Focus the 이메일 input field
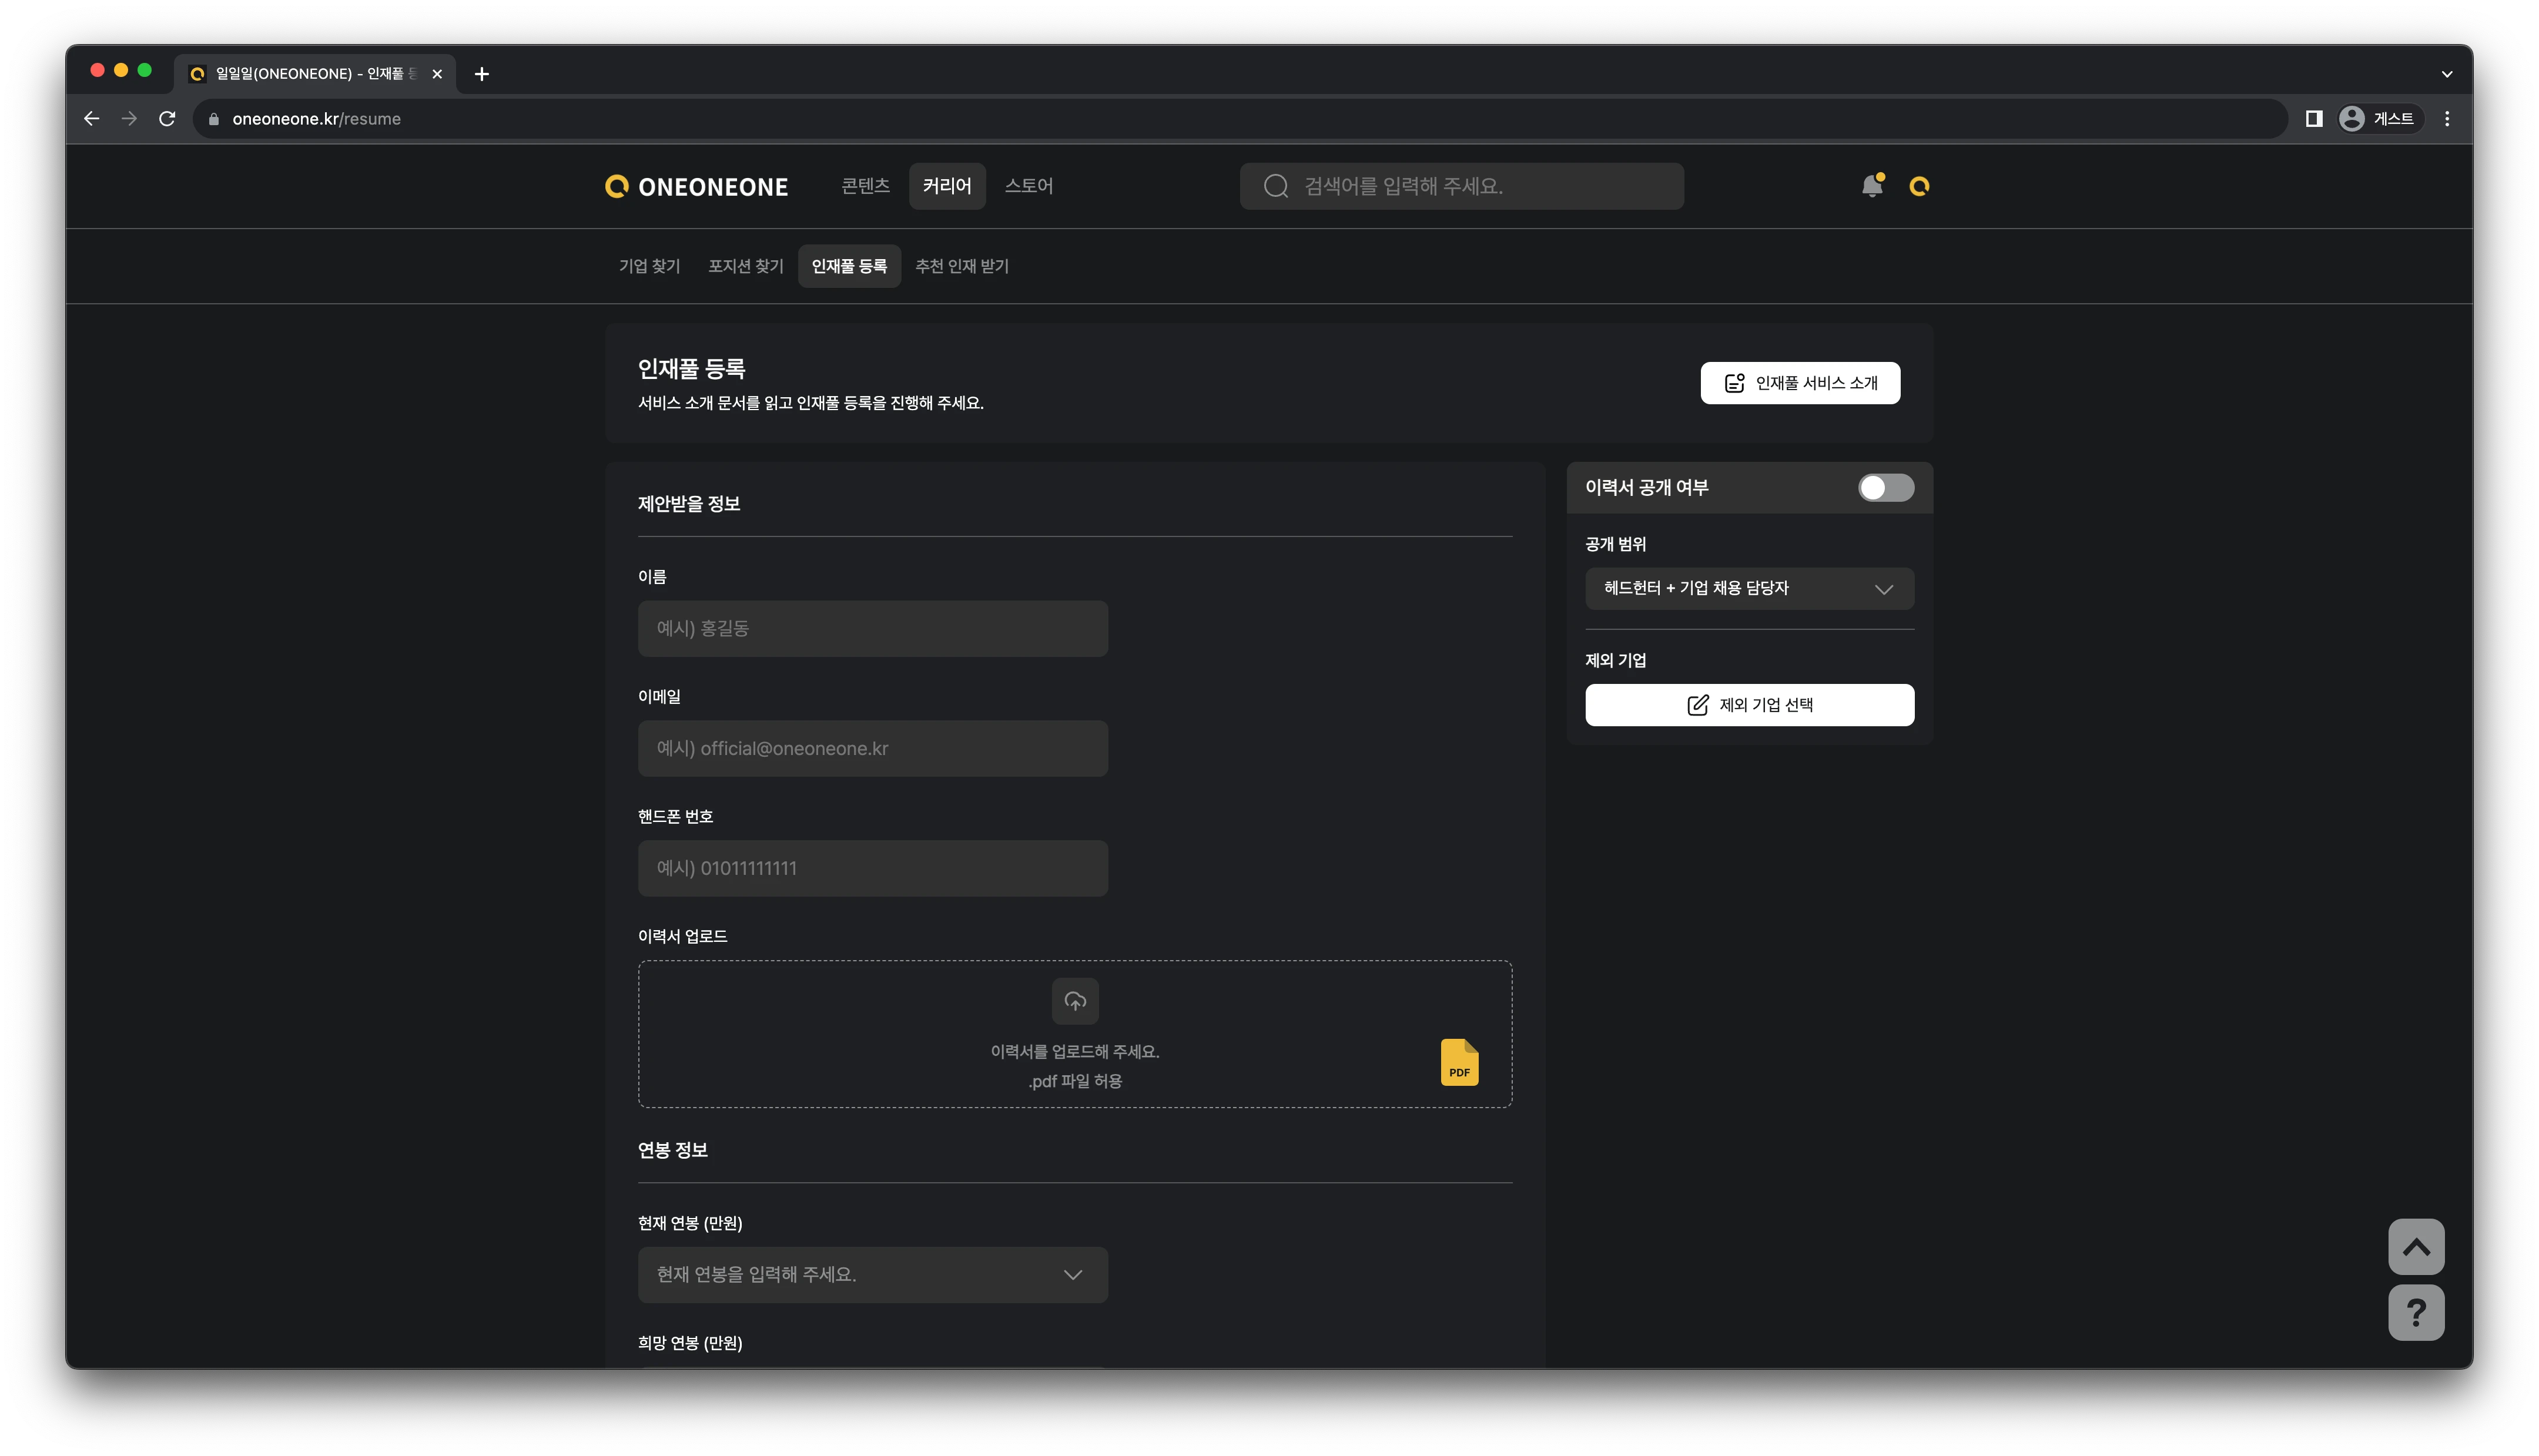This screenshot has height=1456, width=2539. [x=872, y=748]
